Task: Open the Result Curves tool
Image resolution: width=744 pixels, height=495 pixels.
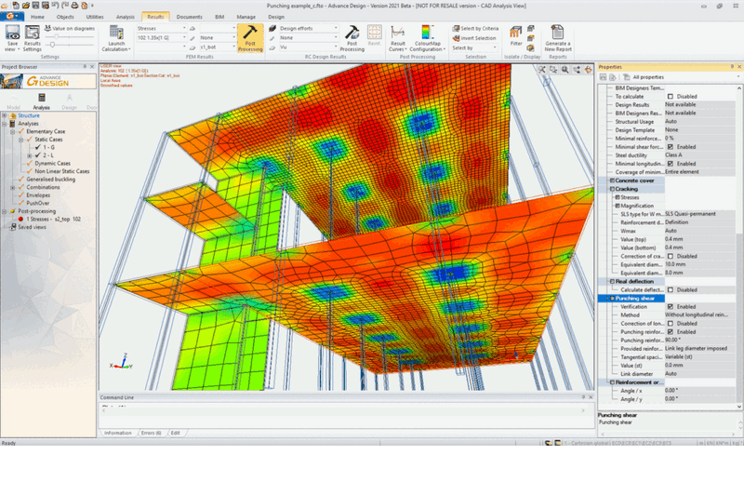Action: (398, 38)
